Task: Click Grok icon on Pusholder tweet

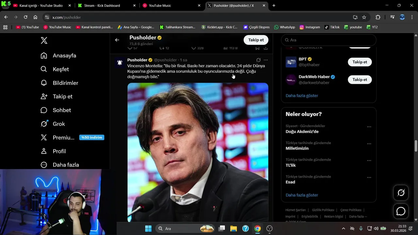Action: click(258, 60)
